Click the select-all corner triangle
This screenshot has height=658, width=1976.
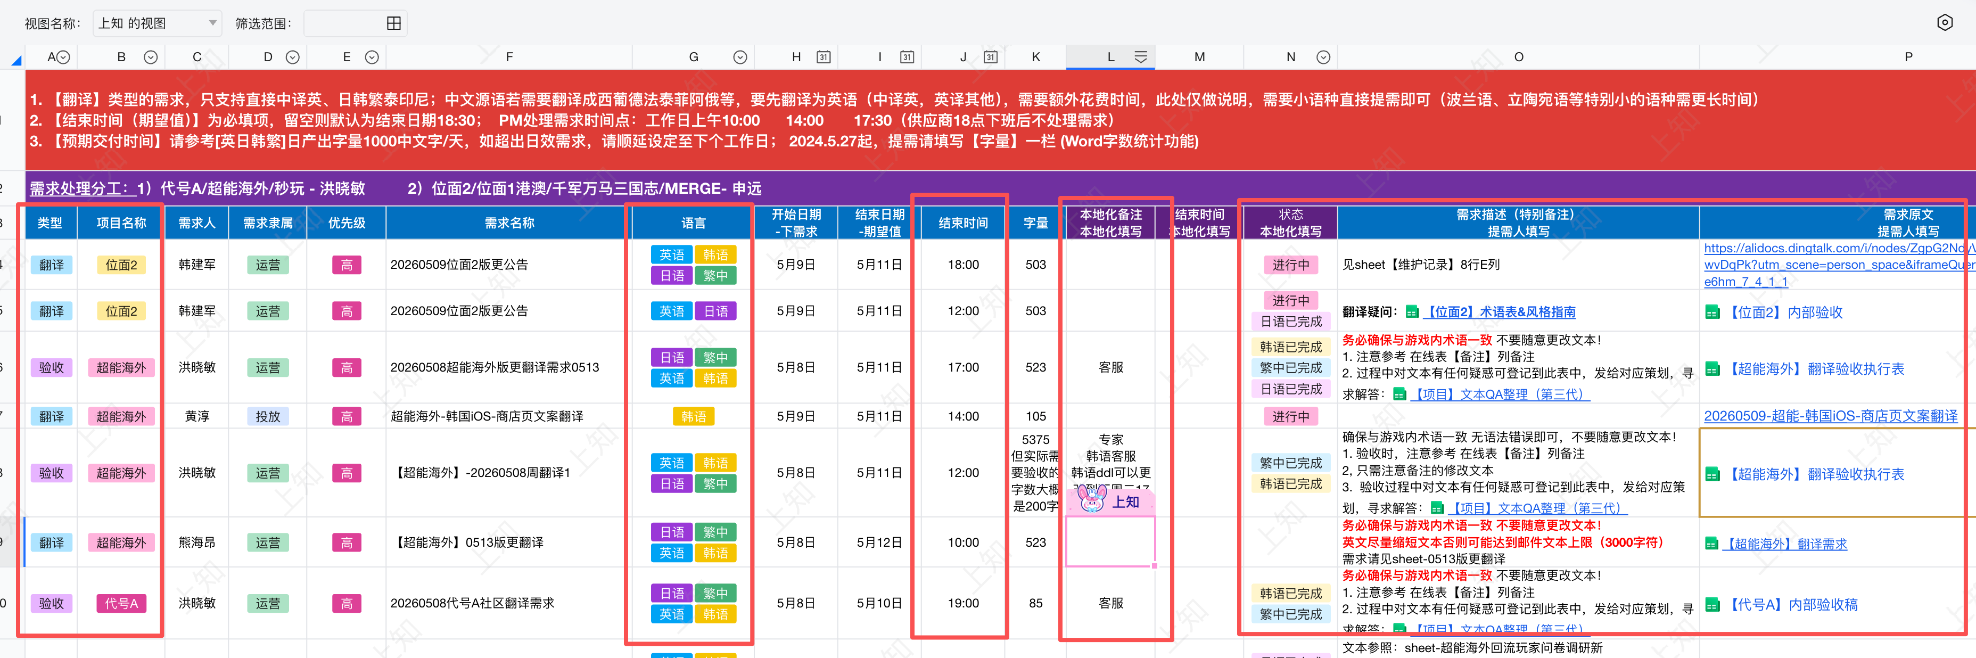[x=16, y=60]
